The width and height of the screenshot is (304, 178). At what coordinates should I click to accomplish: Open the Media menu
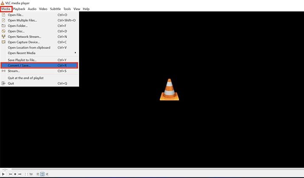click(x=6, y=9)
